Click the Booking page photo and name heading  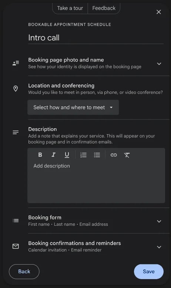click(x=66, y=60)
